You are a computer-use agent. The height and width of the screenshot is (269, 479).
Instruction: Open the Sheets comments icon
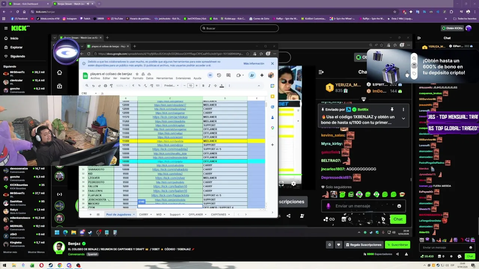(x=228, y=75)
